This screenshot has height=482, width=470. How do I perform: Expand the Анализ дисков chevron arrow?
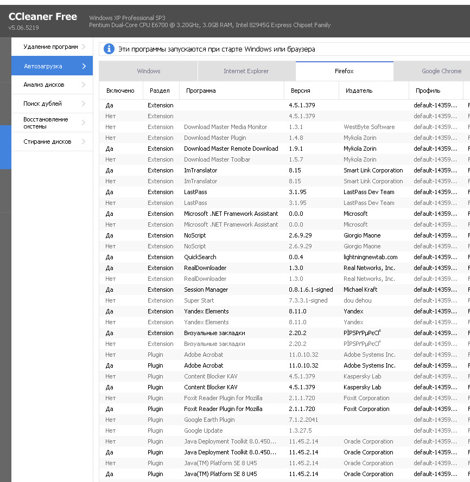pyautogui.click(x=84, y=85)
